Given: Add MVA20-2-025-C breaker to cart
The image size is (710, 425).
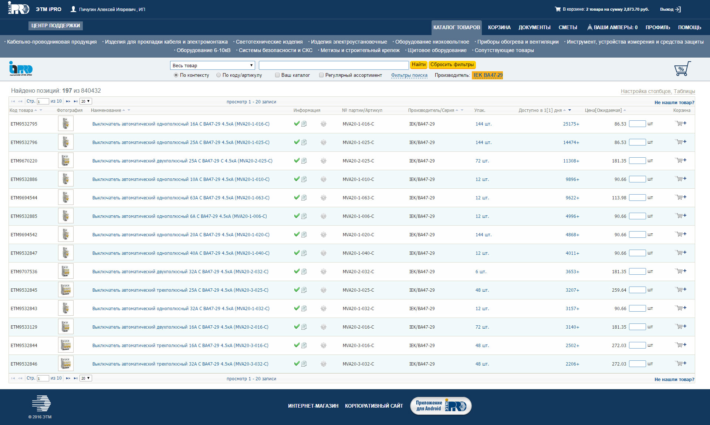Looking at the screenshot, I should (x=680, y=160).
